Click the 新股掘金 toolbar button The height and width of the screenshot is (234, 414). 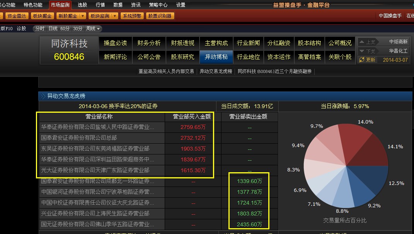(x=68, y=16)
